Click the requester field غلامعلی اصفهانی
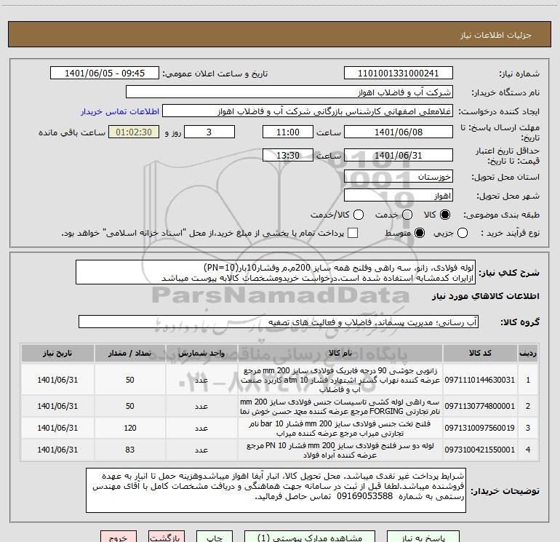Viewport: 560px width, 542px height. pos(308,111)
